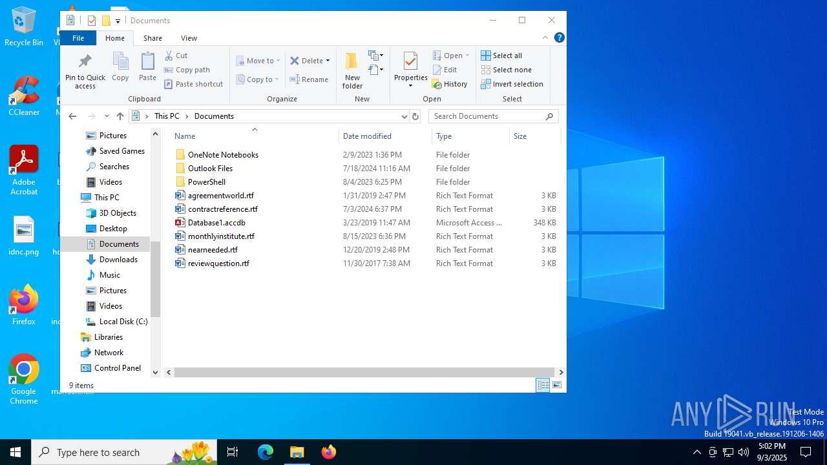Open the Action Center notifications icon
Viewport: 827px width, 465px height.
[x=806, y=452]
